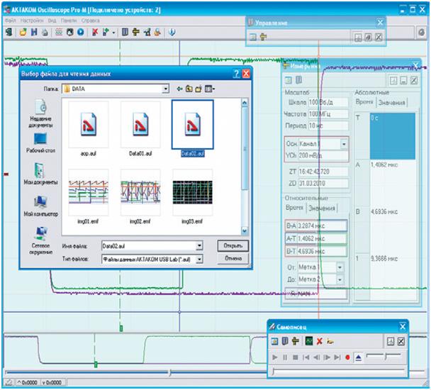Click the blue panel icon in main toolbar

tap(125, 32)
